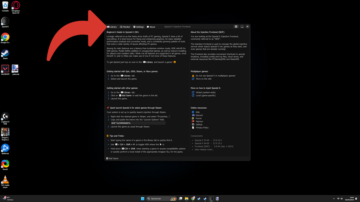Select the Corbeille desktop icon
360x202 pixels.
pyautogui.click(x=5, y=7)
